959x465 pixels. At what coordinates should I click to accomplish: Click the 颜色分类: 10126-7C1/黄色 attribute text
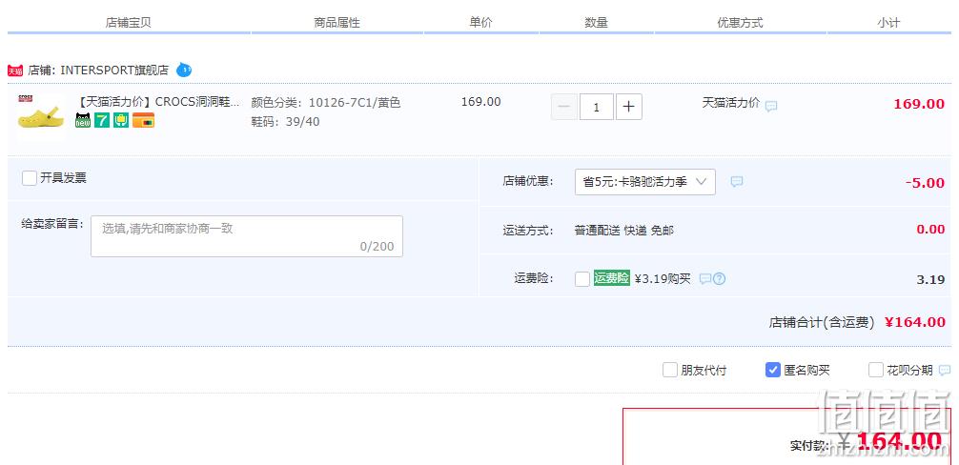coord(326,103)
